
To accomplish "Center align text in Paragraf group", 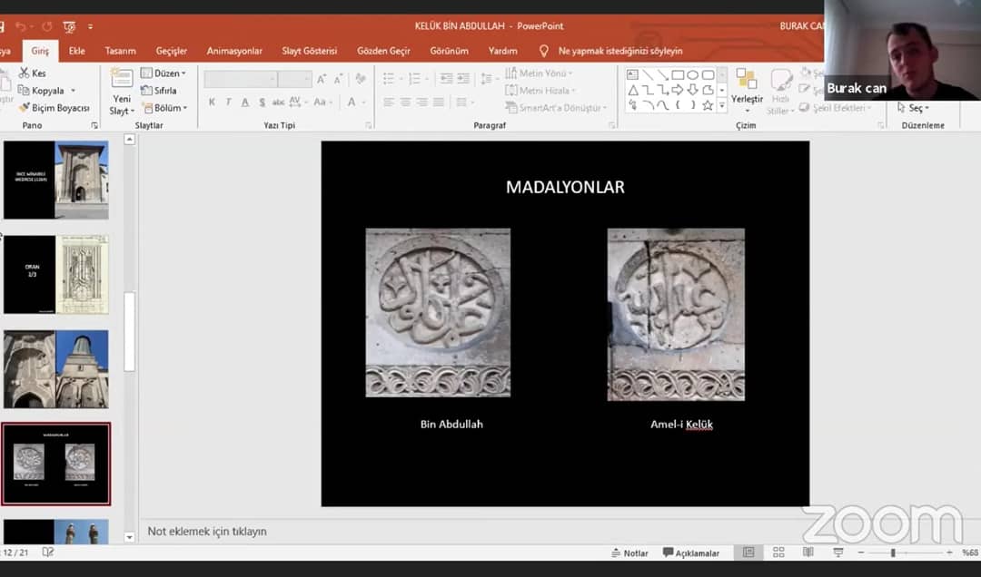I will [x=405, y=102].
